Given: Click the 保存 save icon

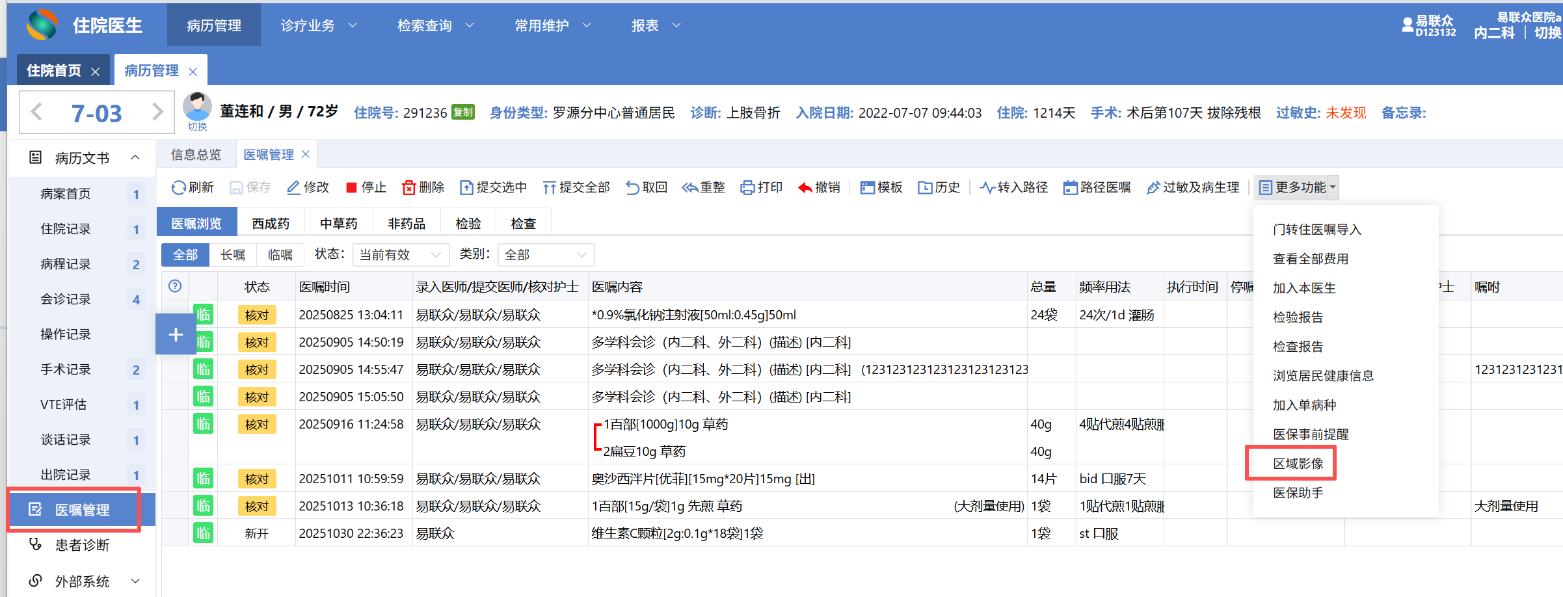Looking at the screenshot, I should pos(236,188).
